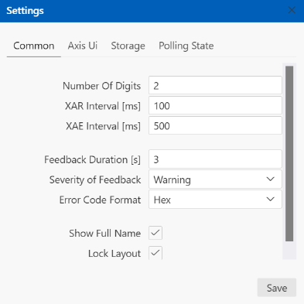Open the Axis Ui tab

[x=83, y=46]
